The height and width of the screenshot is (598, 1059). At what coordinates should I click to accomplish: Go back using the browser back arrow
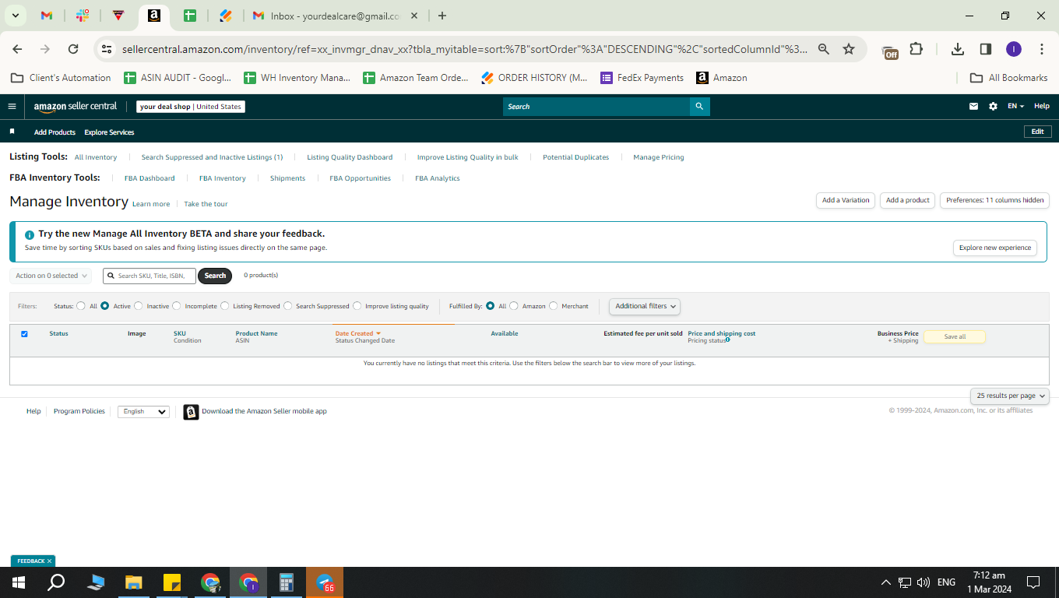[17, 49]
